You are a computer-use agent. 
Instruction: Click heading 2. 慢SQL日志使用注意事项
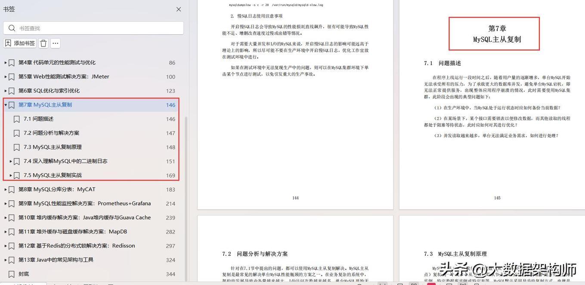pos(257,16)
